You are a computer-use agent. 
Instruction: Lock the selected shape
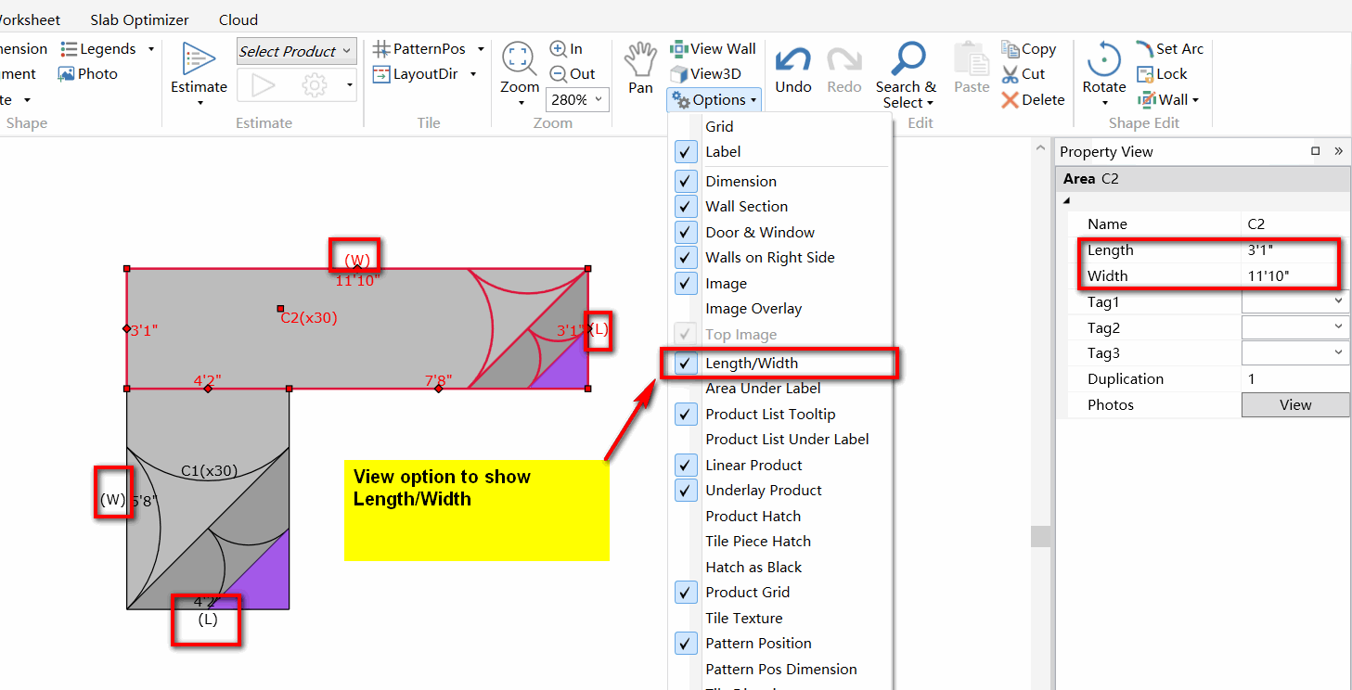point(1162,74)
